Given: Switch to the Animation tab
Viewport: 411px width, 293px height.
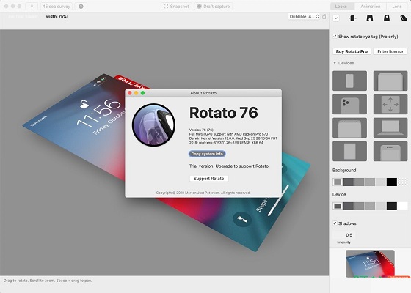Looking at the screenshot, I should click(x=370, y=7).
